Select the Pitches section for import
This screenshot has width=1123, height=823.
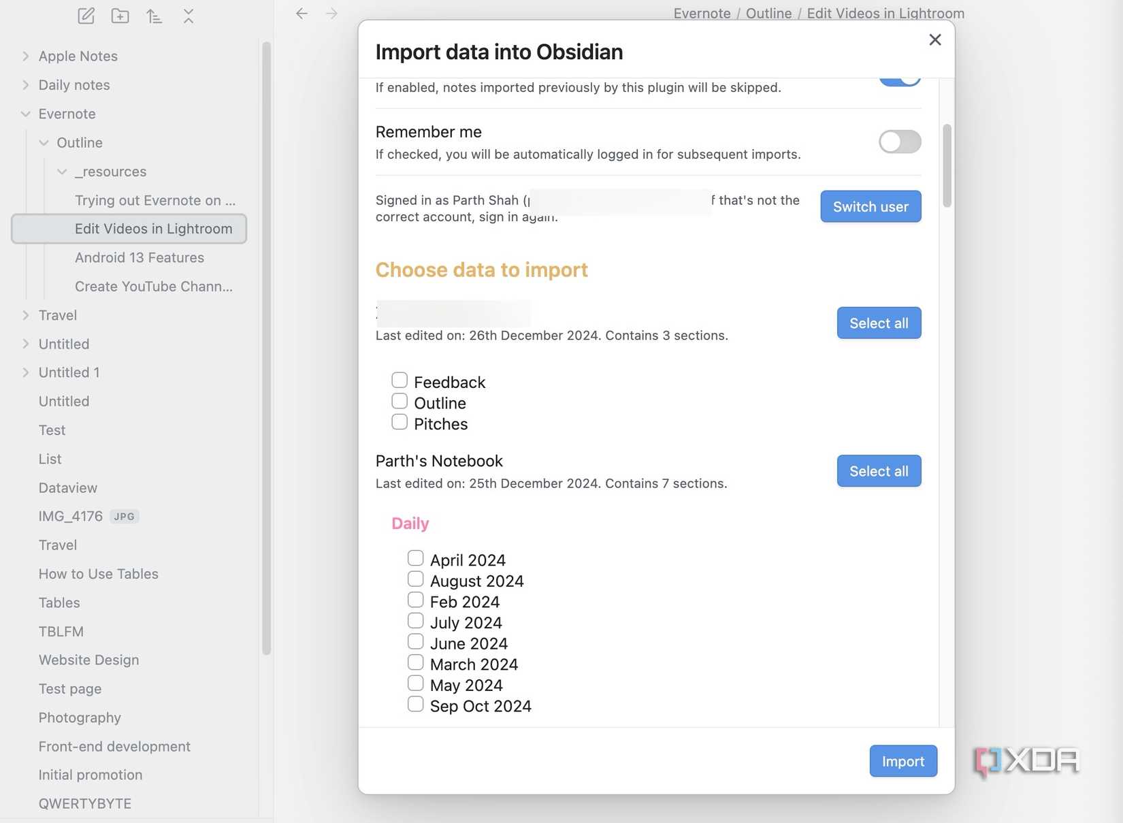(x=399, y=421)
